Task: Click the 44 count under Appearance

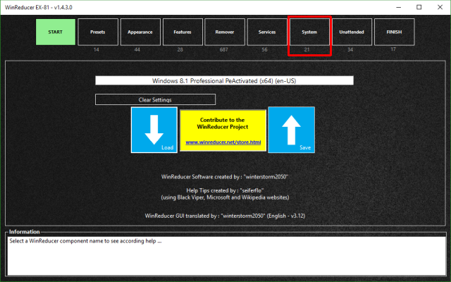Action: pyautogui.click(x=137, y=49)
